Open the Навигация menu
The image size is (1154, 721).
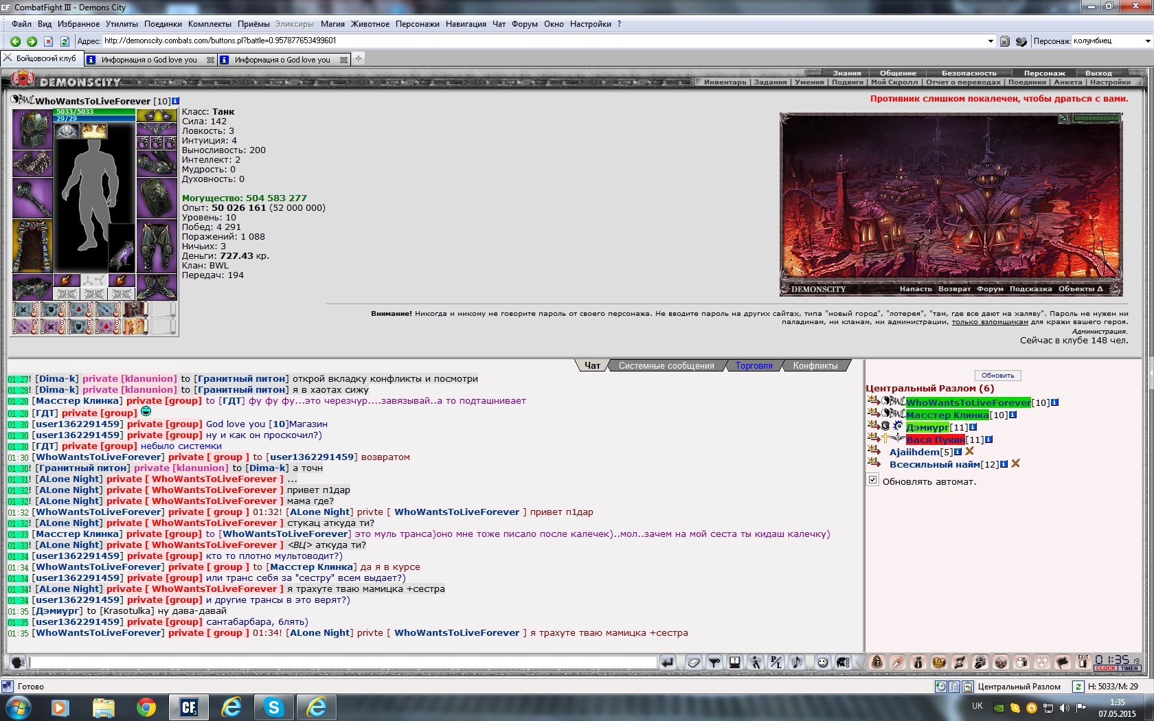click(x=466, y=24)
